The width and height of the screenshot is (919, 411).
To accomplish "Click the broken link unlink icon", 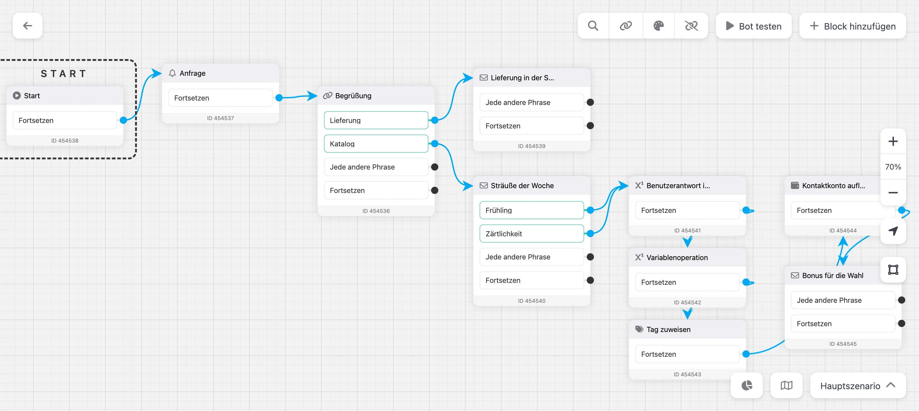I will [x=691, y=26].
